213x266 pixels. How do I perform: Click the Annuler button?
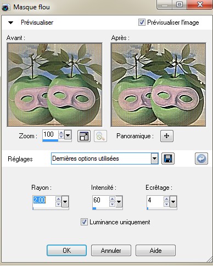pyautogui.click(x=111, y=250)
